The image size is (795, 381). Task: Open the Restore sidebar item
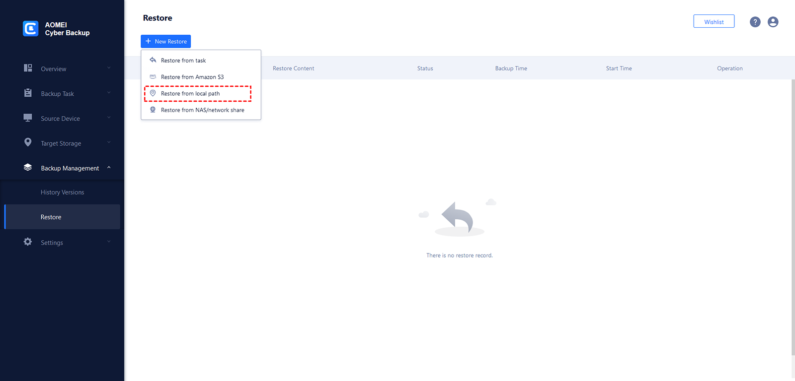coord(62,217)
